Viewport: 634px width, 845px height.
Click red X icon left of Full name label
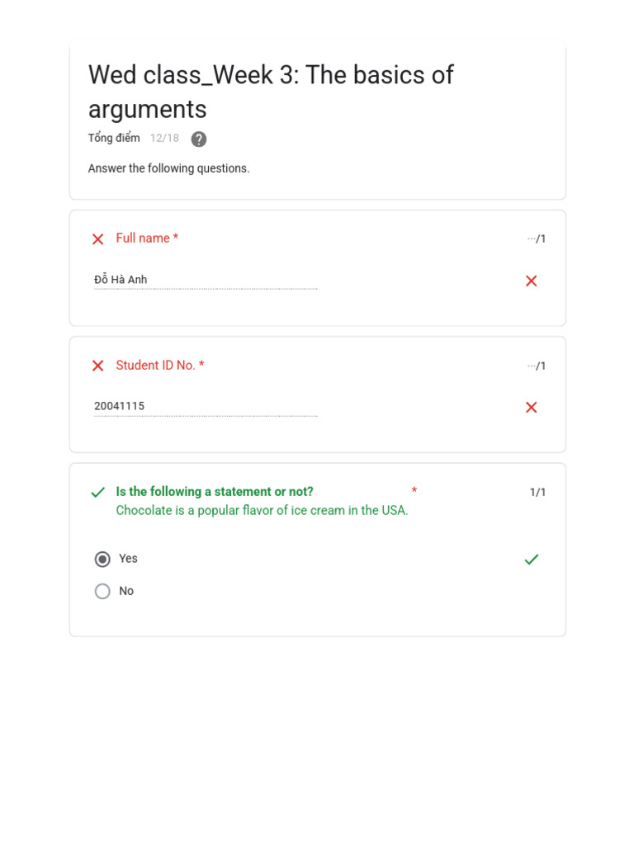click(97, 239)
